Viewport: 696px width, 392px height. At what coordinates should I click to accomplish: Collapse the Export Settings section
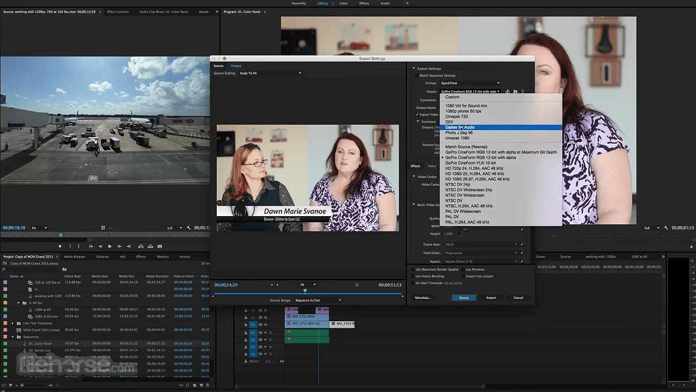(413, 69)
